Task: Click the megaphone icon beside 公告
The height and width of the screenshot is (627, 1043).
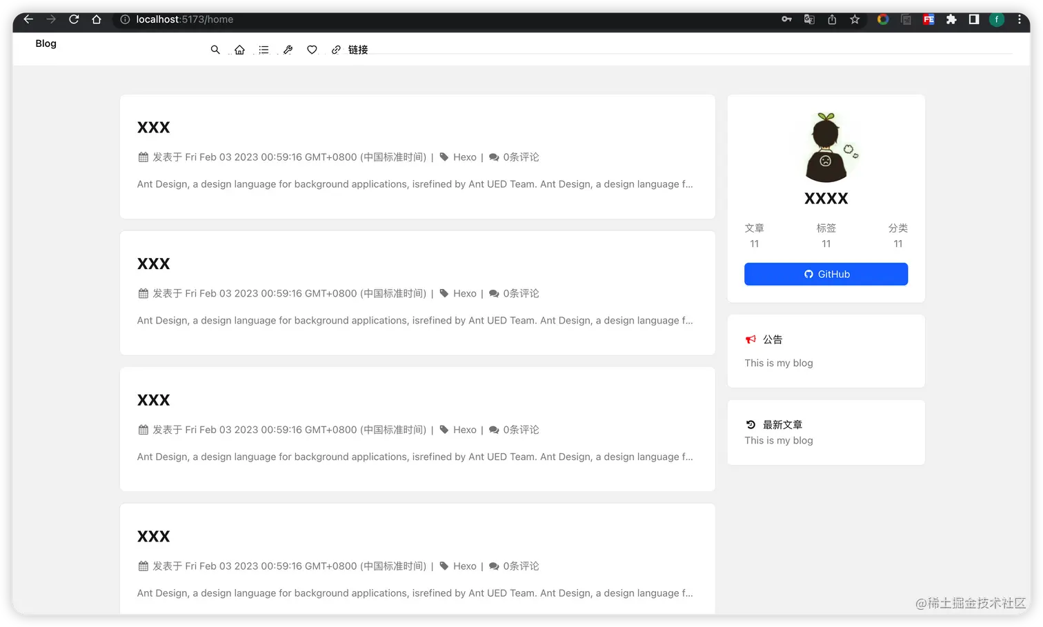Action: coord(751,339)
